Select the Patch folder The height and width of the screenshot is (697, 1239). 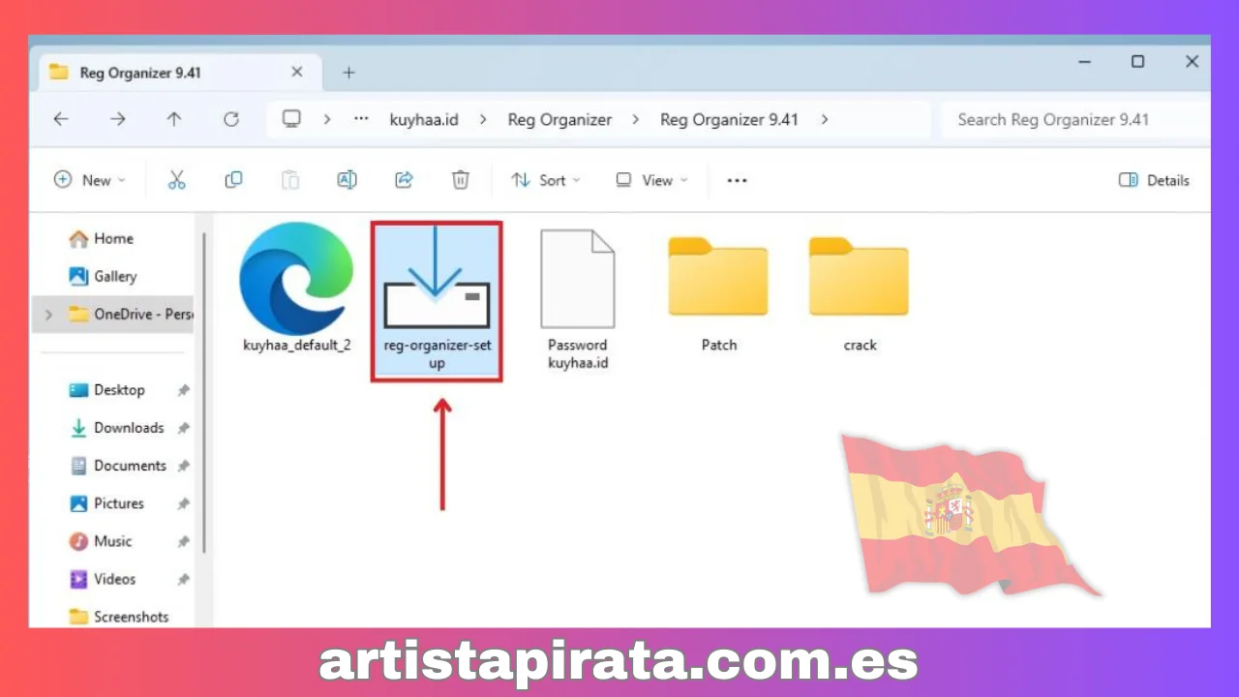click(718, 292)
